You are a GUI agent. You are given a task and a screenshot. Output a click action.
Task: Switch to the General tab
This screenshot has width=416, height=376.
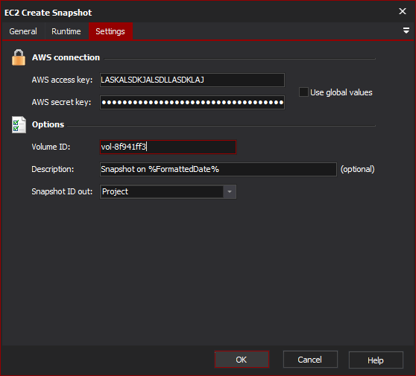[x=23, y=31]
